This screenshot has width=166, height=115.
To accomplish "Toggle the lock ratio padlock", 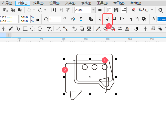I will [37, 19].
